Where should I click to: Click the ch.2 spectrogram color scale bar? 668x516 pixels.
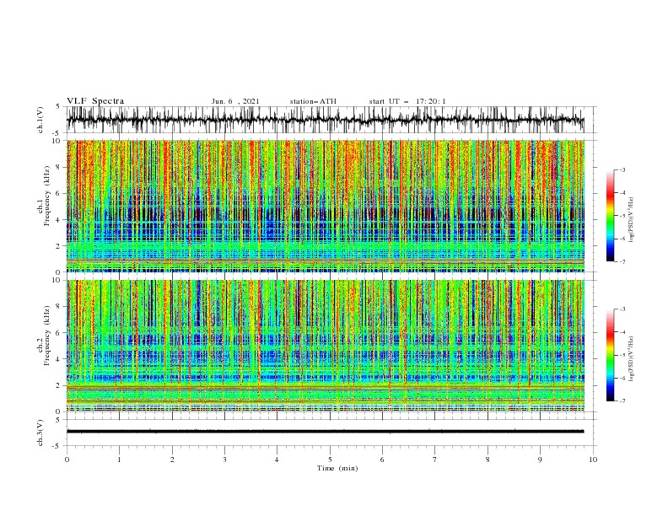click(611, 355)
